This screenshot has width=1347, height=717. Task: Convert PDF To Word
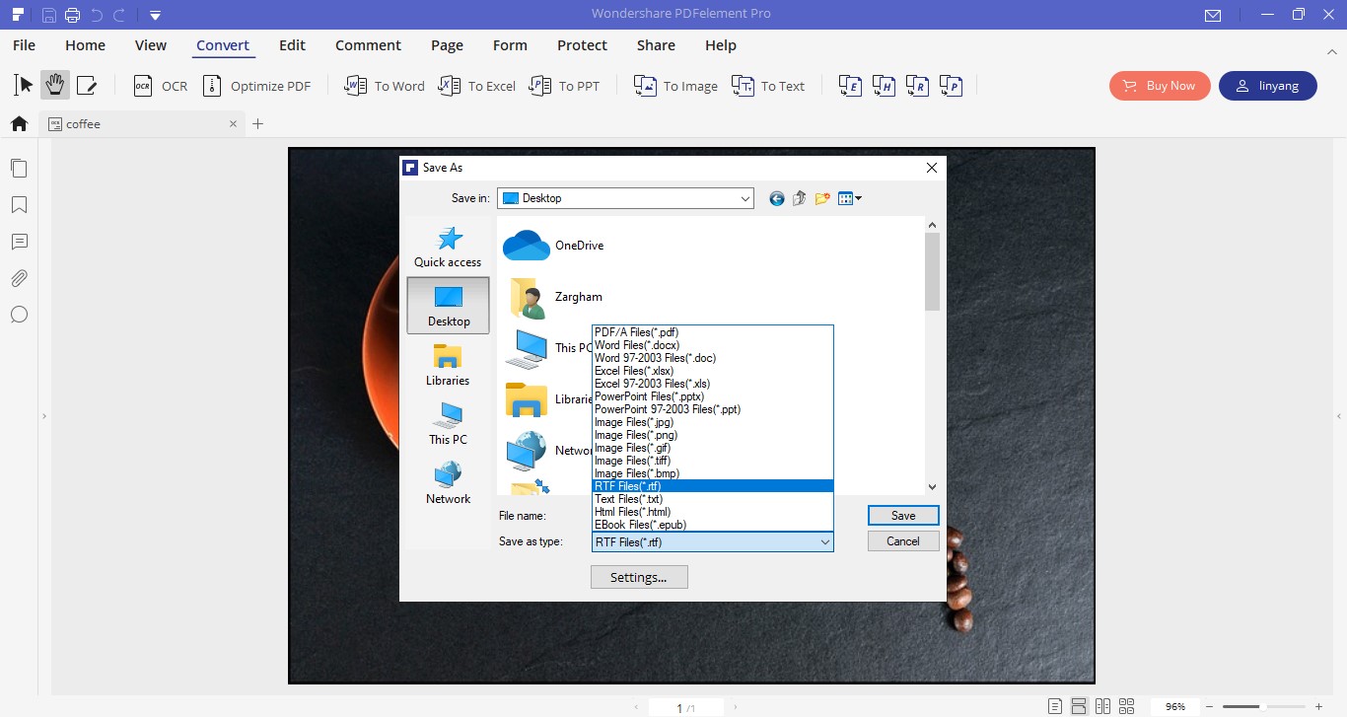pos(385,86)
